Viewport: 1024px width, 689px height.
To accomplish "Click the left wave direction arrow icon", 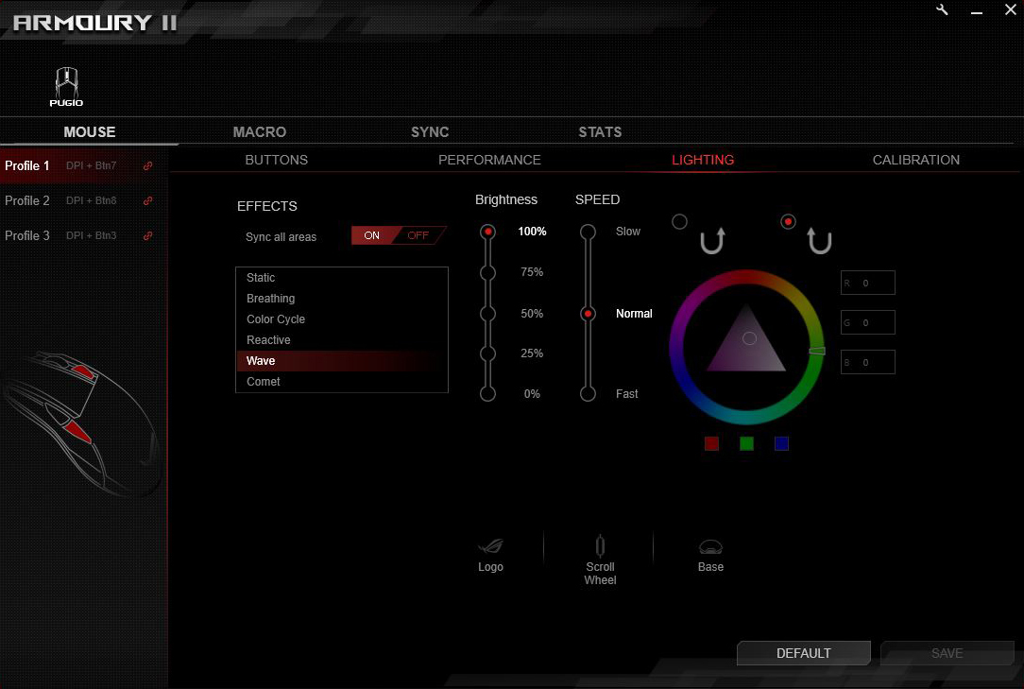I will pos(712,241).
